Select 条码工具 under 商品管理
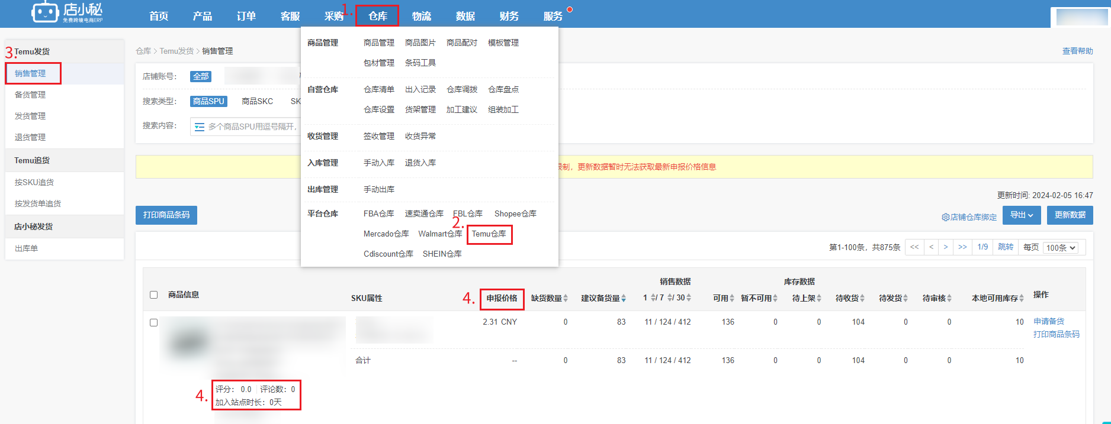This screenshot has height=424, width=1111. [420, 63]
